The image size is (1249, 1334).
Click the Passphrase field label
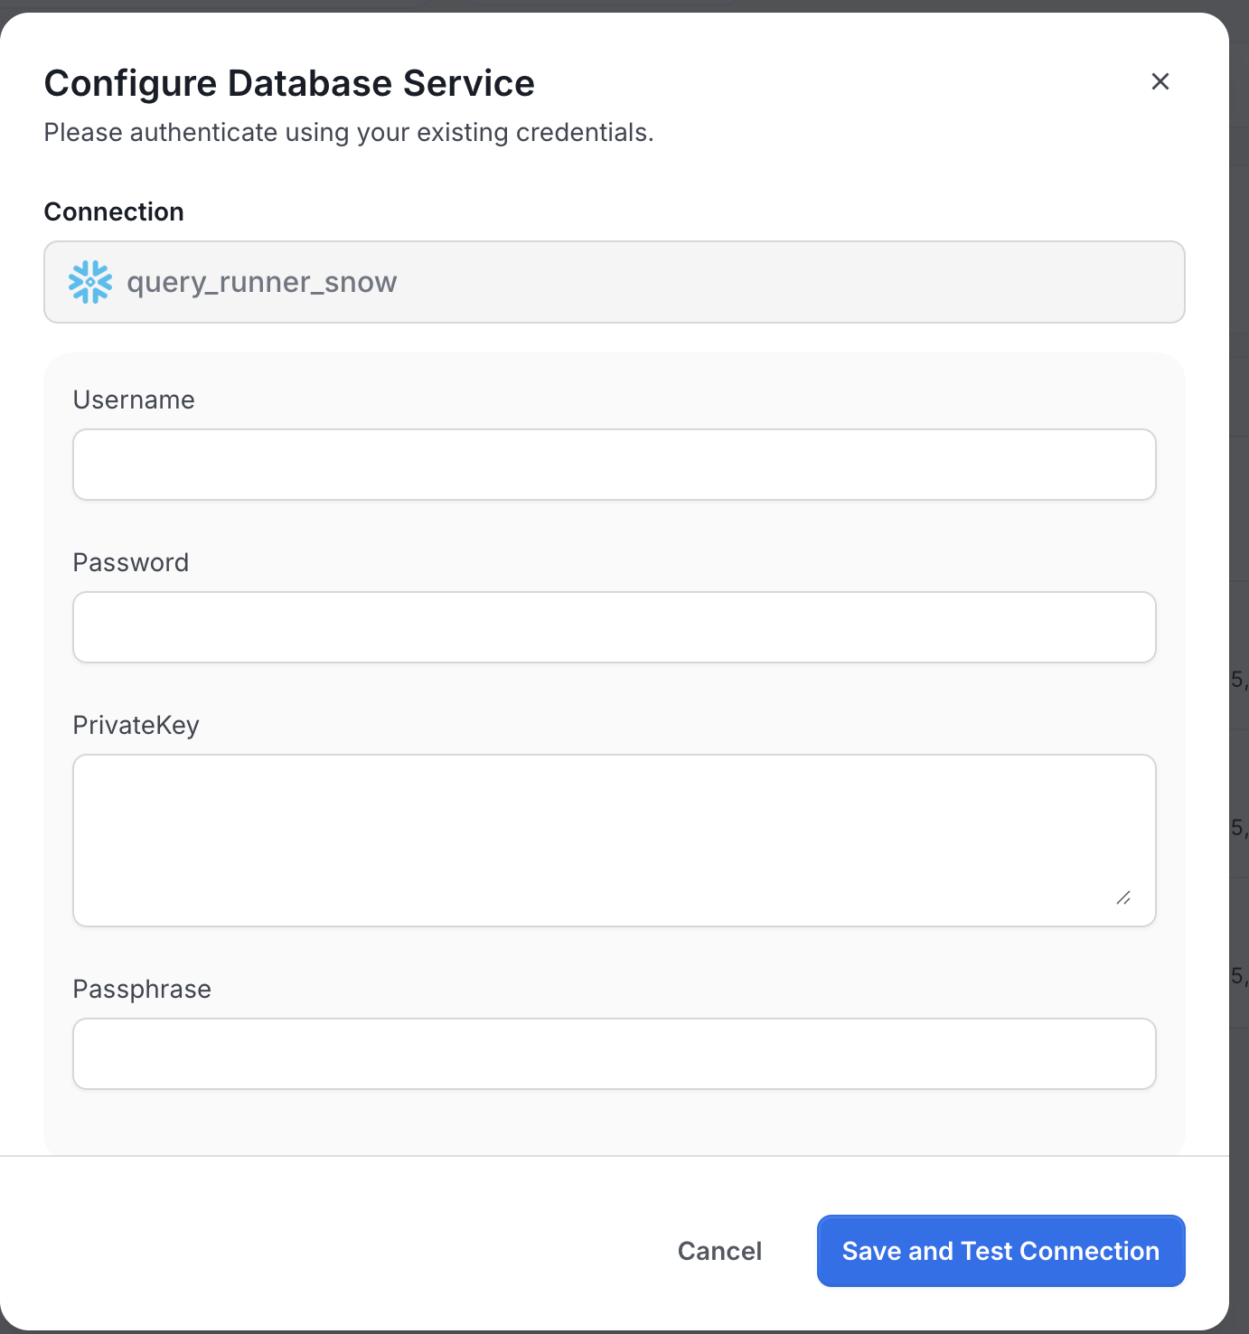tap(141, 989)
